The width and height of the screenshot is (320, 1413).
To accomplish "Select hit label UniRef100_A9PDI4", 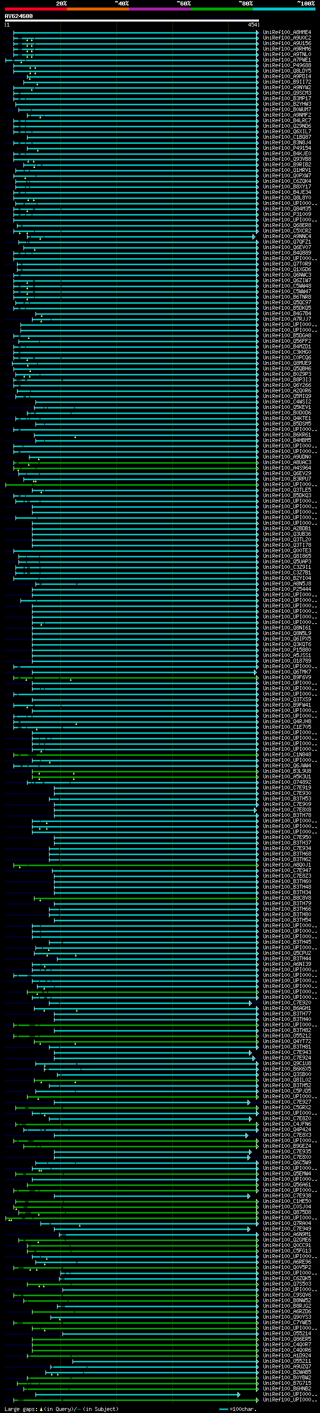I will pos(287,76).
